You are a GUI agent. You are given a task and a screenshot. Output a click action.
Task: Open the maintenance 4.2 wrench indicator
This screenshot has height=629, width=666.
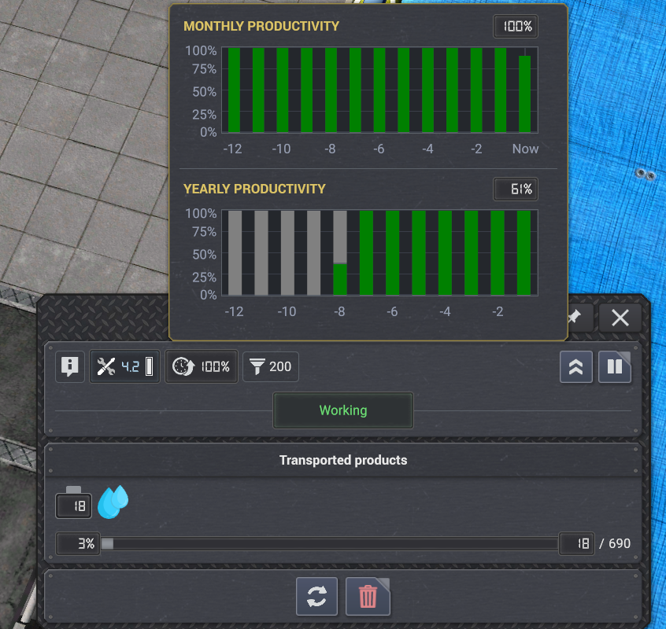coord(124,366)
